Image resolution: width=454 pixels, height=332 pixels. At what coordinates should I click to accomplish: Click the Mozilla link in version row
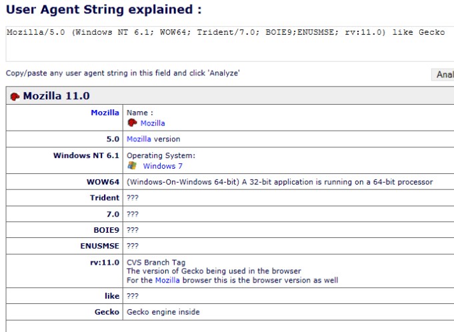(x=139, y=139)
